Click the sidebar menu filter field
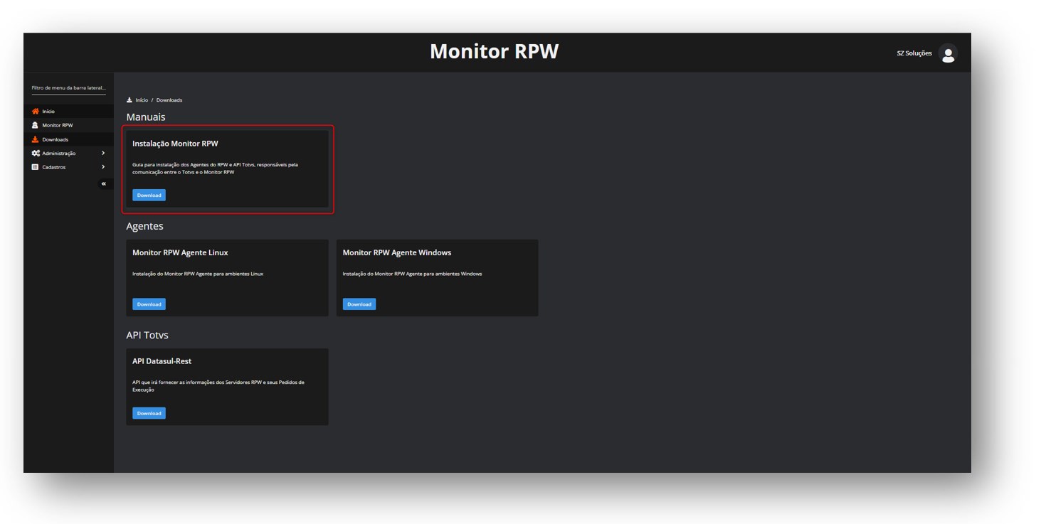Screen dimensions: 1041x524 [x=68, y=88]
